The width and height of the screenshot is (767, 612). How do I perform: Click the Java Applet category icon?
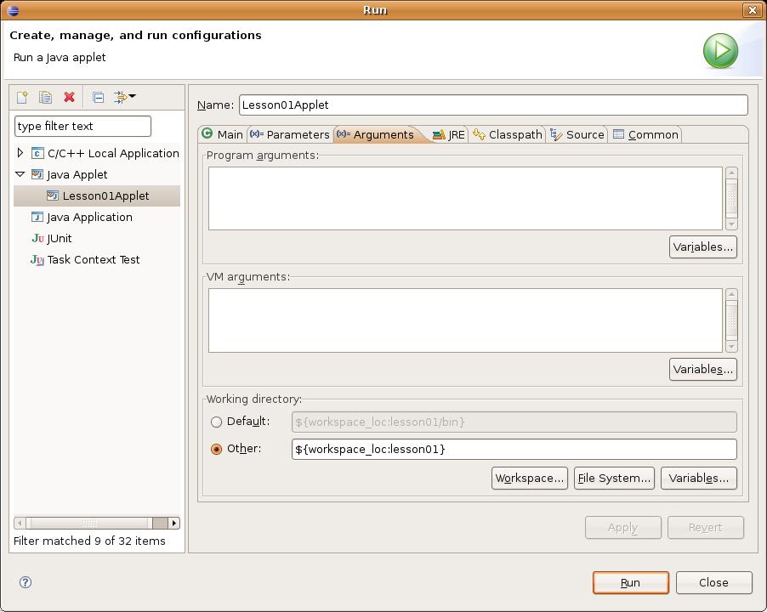(37, 174)
